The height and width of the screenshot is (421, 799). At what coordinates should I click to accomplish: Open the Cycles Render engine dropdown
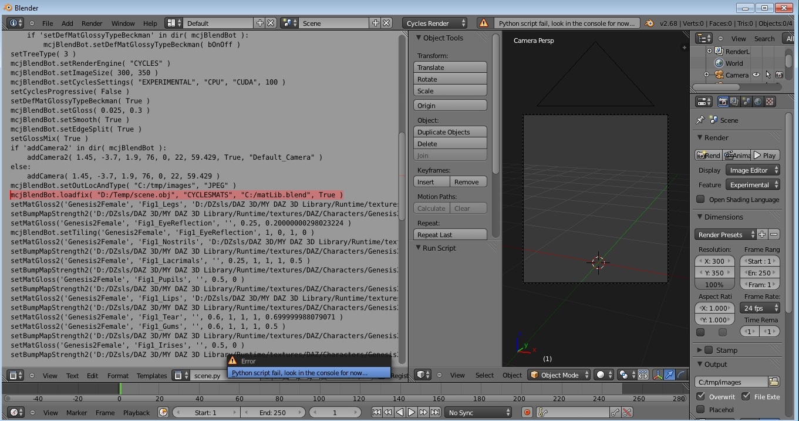tap(435, 23)
